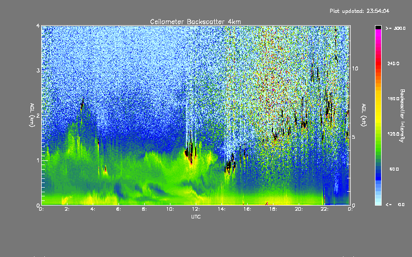Viewport: 412px width, 257px height.
Task: Click the '2' km tick on the AGL axis
Action: 38,116
